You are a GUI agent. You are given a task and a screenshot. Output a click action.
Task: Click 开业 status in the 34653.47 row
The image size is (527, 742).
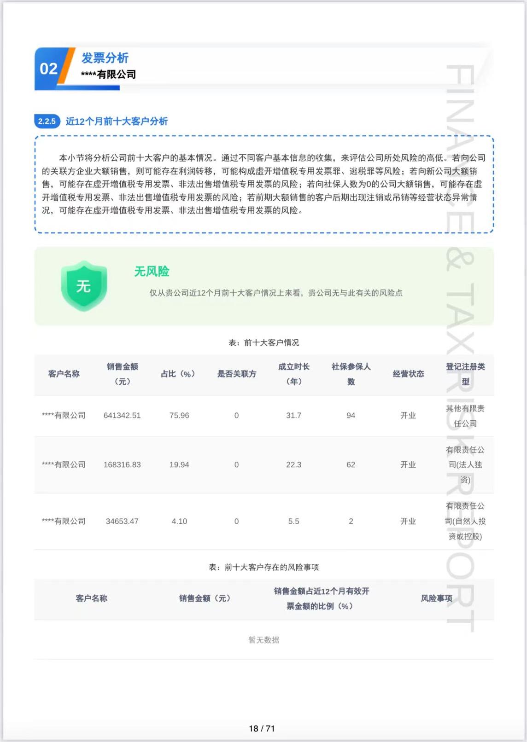click(408, 521)
